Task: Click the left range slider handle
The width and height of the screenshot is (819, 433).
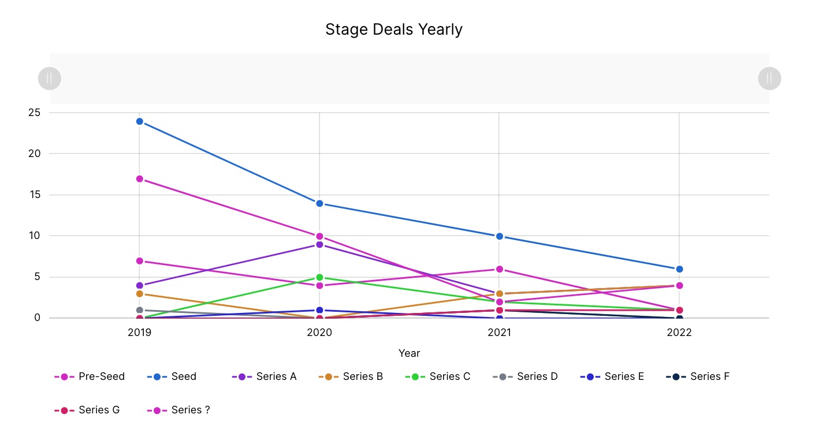Action: tap(50, 79)
